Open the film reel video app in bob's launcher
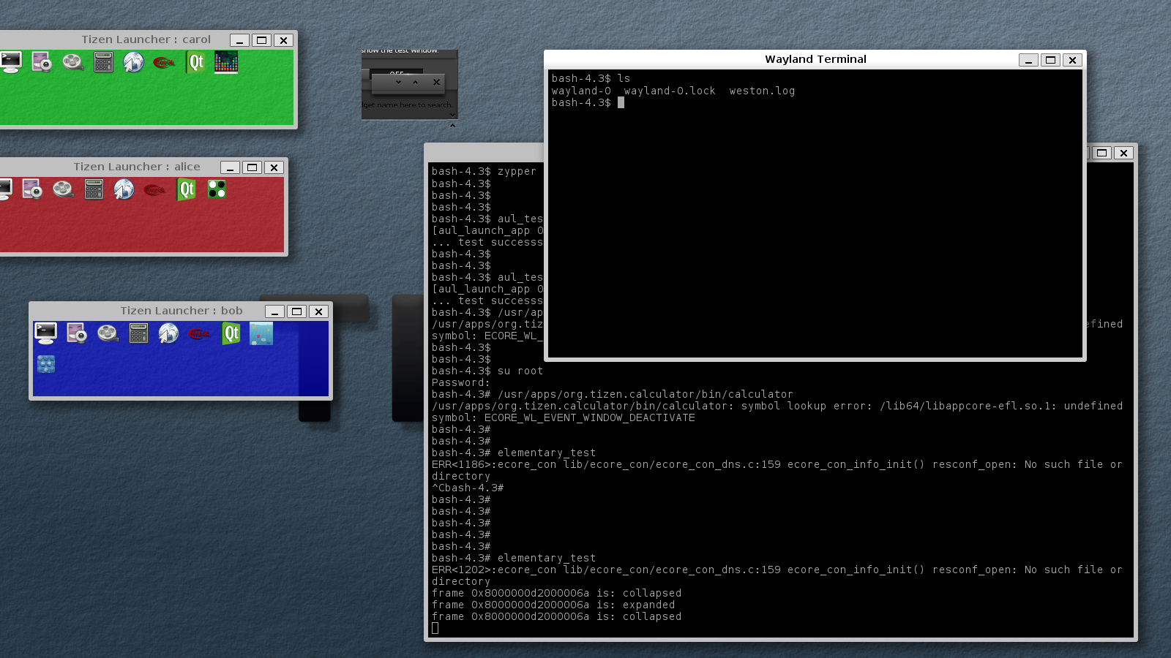Screen dimensions: 1171x658 pos(108,333)
